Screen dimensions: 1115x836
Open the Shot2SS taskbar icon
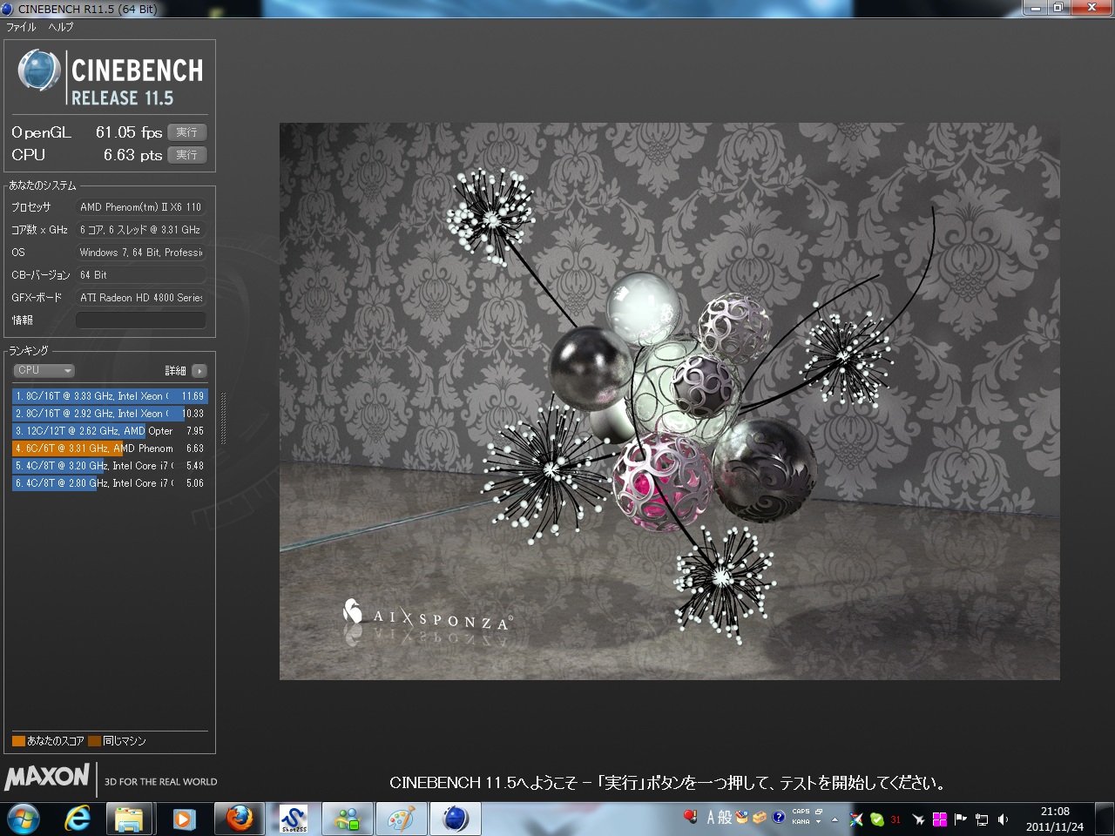click(294, 819)
